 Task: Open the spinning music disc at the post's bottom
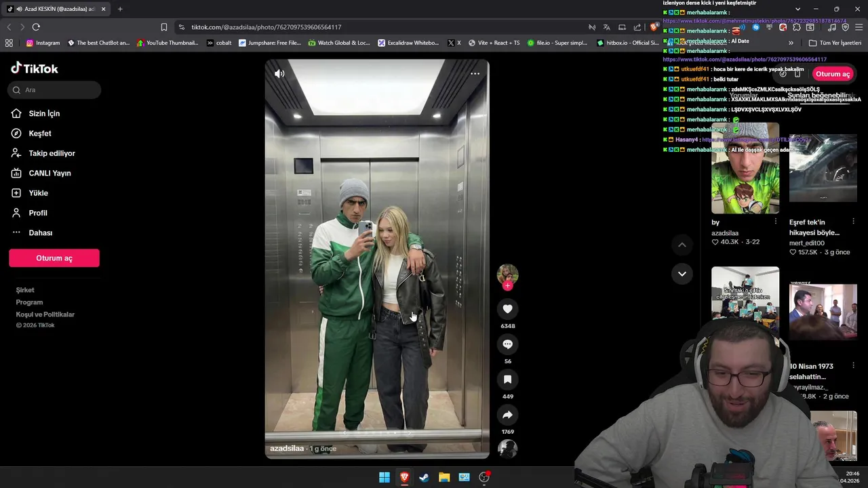pyautogui.click(x=507, y=449)
